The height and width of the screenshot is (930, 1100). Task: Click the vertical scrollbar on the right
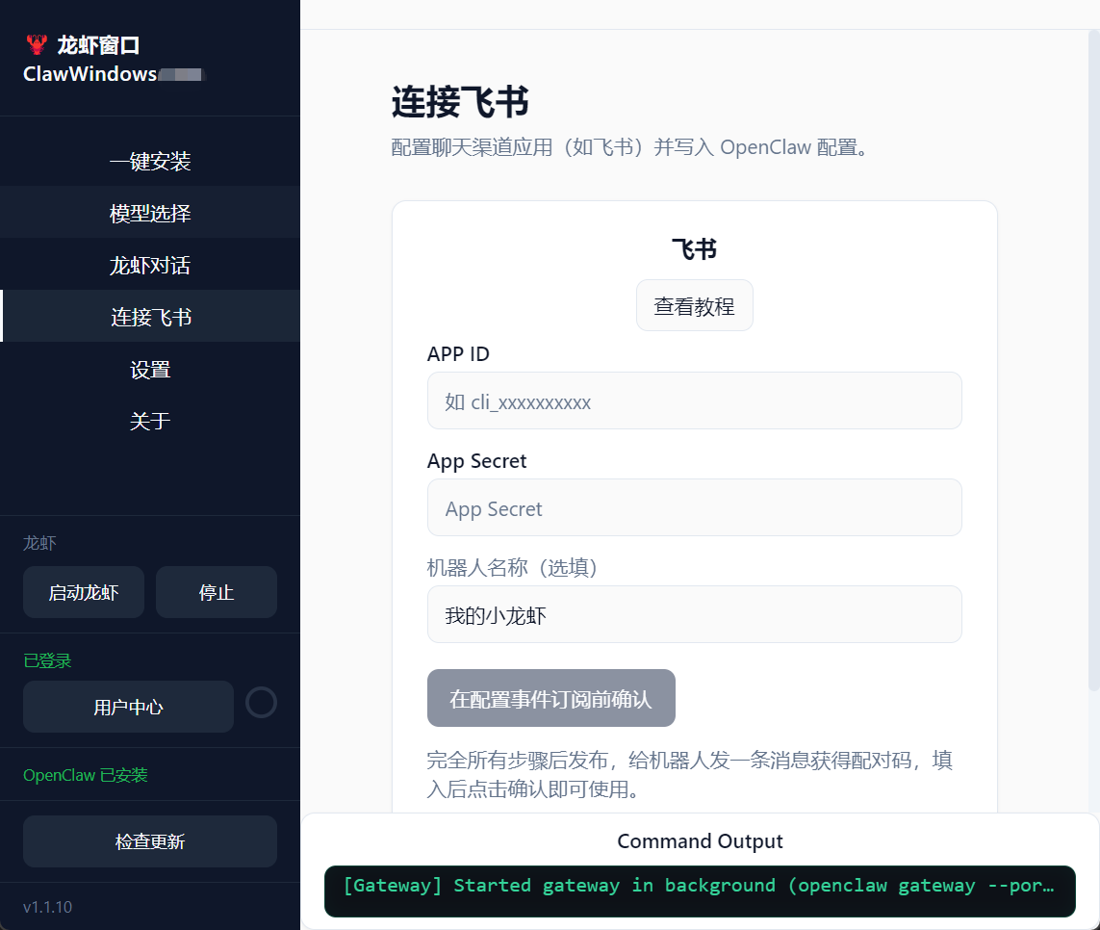(1093, 361)
